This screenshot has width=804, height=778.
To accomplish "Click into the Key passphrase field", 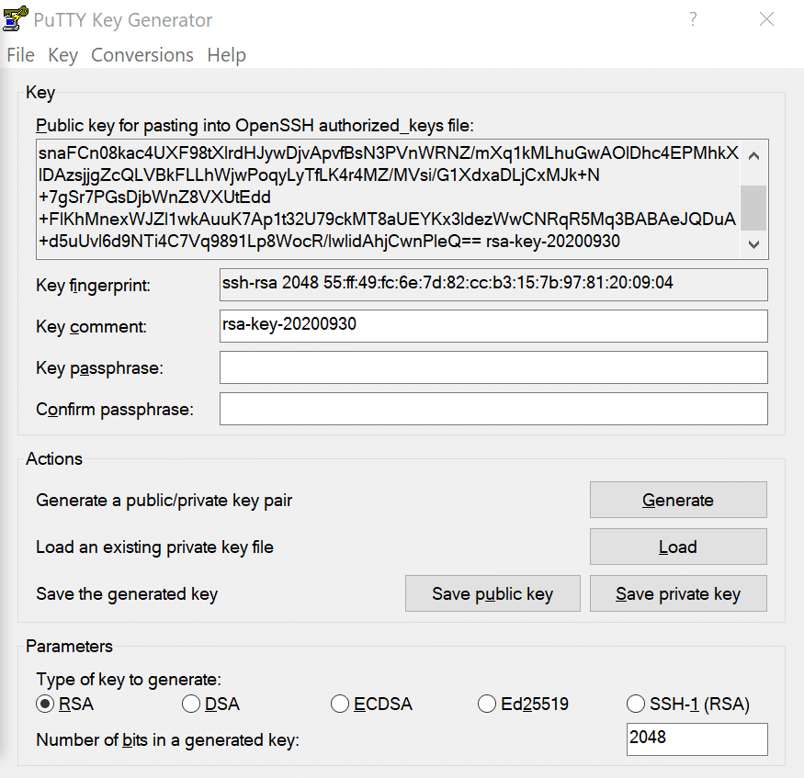I will 493,367.
